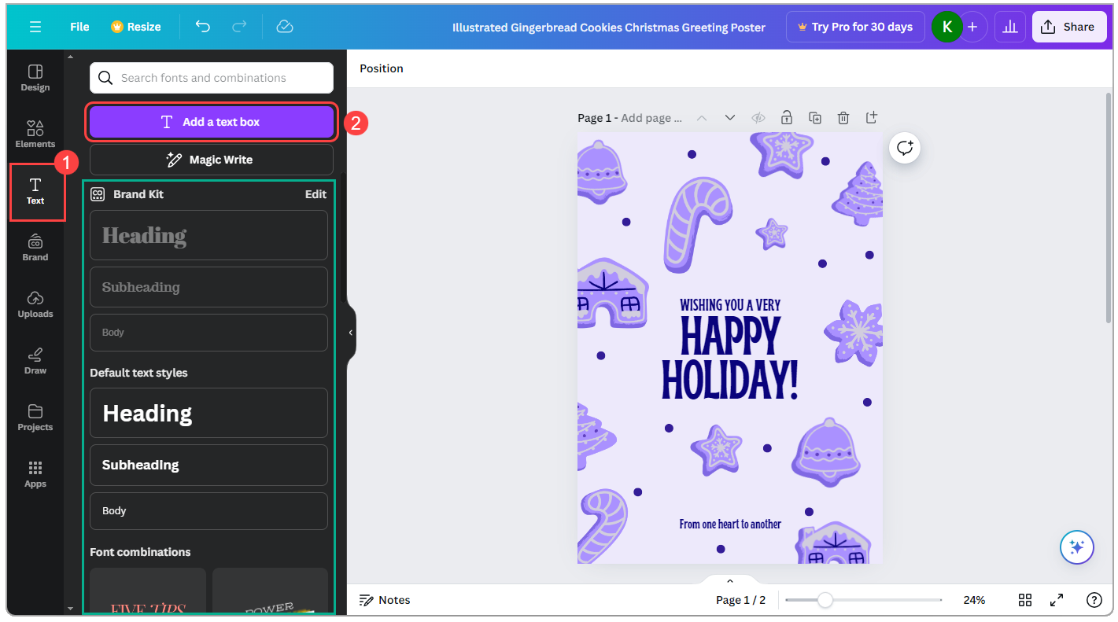Screen dimensions: 1118x622
Task: Duplicate page 1
Action: point(814,117)
